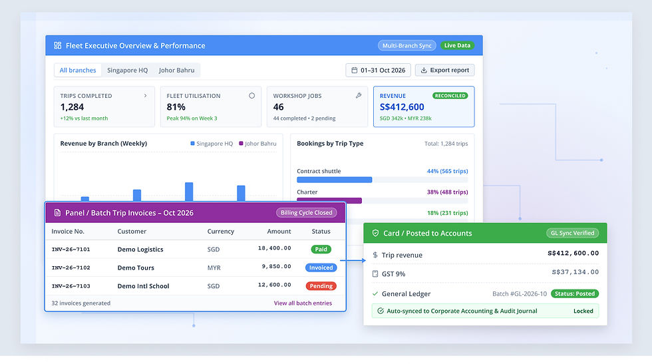
Task: Click customer Demo Intl School
Action: (x=143, y=285)
